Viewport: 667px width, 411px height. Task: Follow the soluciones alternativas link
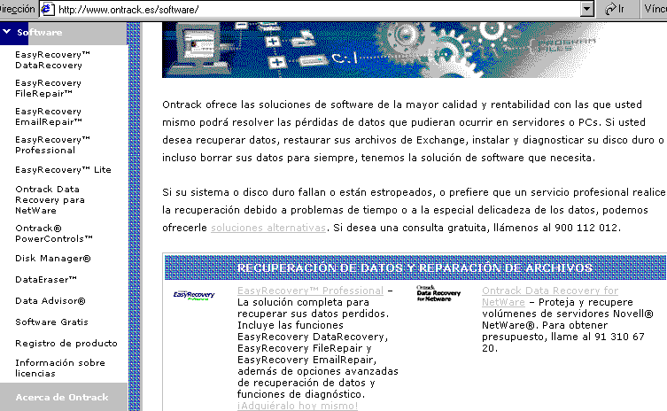coord(268,228)
